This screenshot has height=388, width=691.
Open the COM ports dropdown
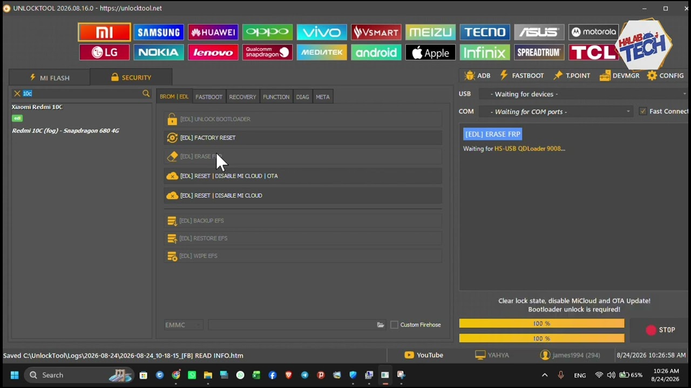point(555,112)
